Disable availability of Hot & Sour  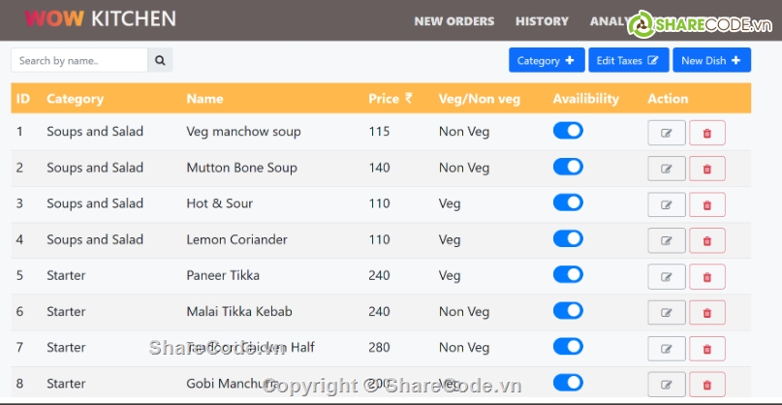(568, 202)
